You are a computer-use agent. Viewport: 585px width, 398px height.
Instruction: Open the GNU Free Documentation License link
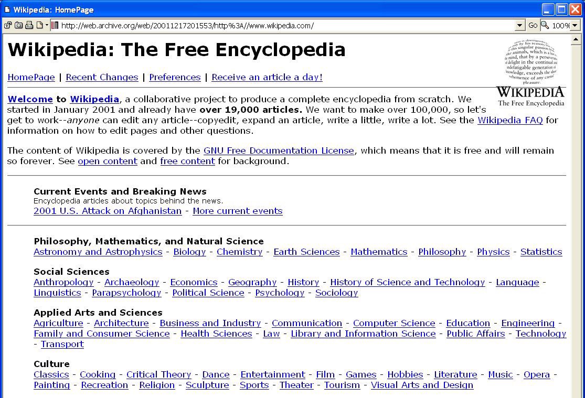point(279,150)
